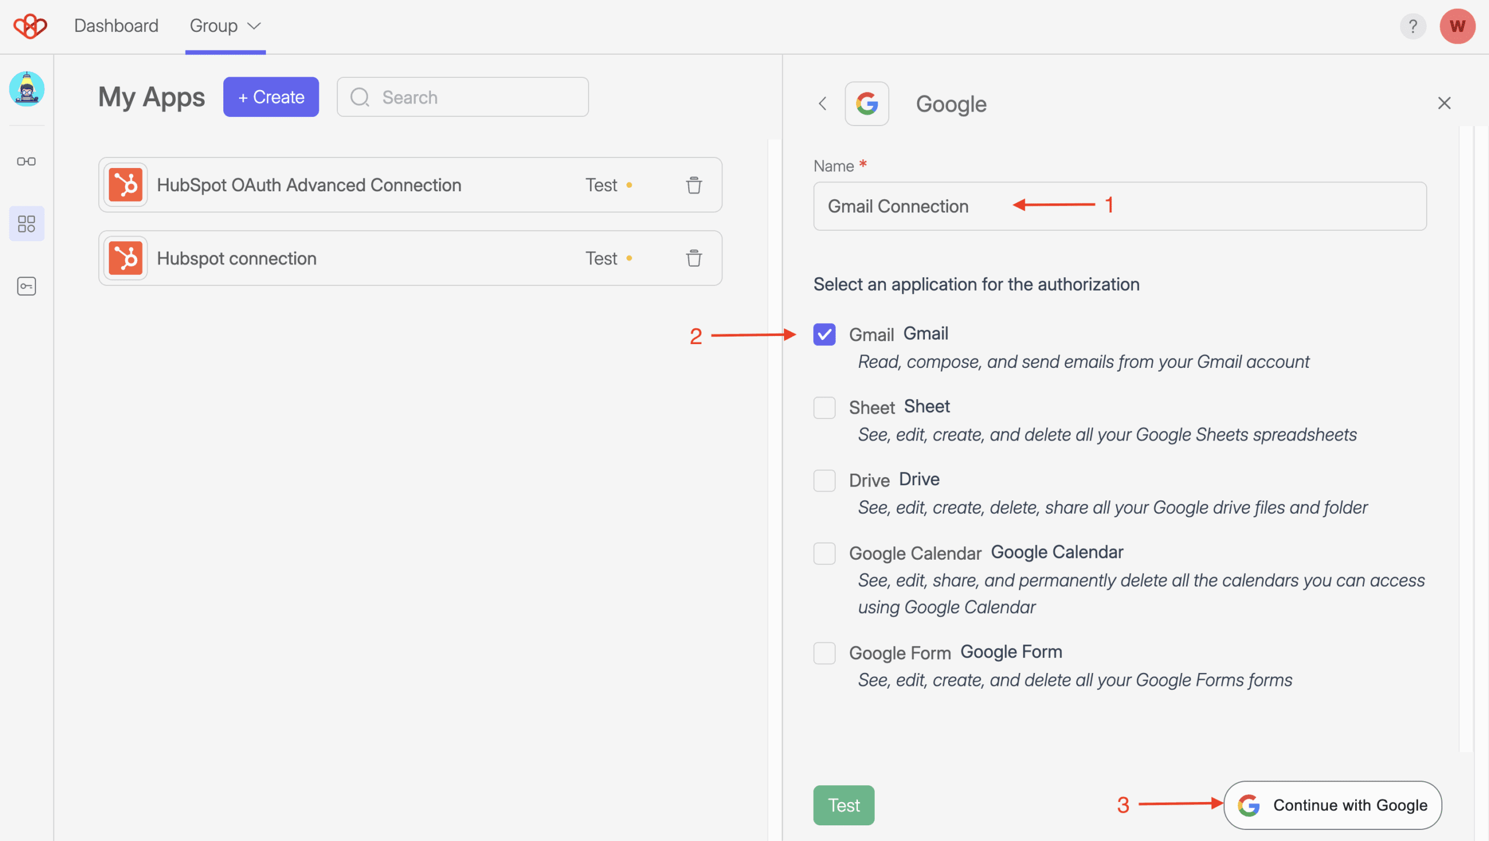Enable the Sheet authorization checkbox
This screenshot has width=1489, height=841.
tap(824, 407)
